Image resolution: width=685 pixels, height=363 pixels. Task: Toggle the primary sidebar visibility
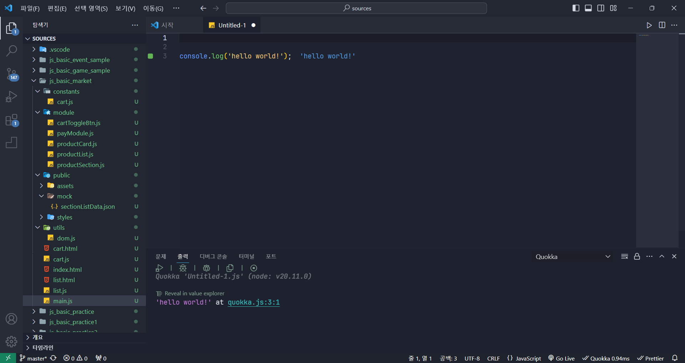click(576, 8)
